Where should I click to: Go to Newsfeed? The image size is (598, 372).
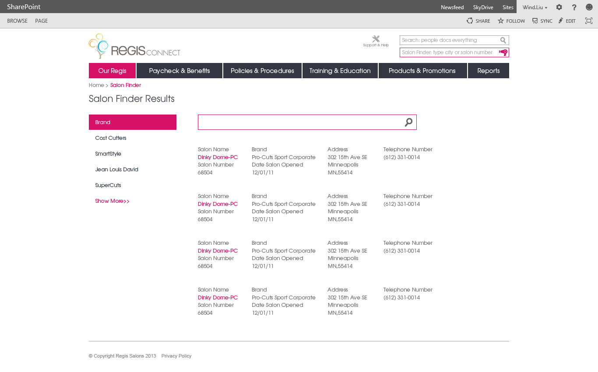(452, 7)
